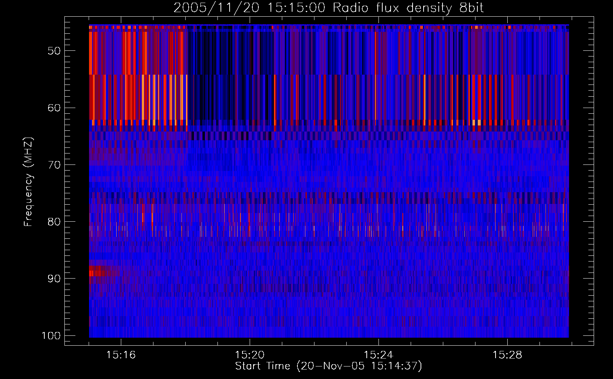
Task: Click the 70 MHz frequency tick label
Action: tap(54, 165)
